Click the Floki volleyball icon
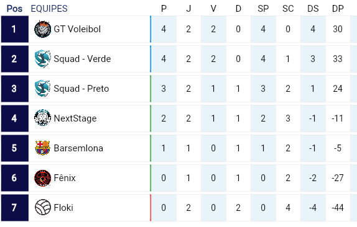This screenshot has width=357, height=227. 42,208
